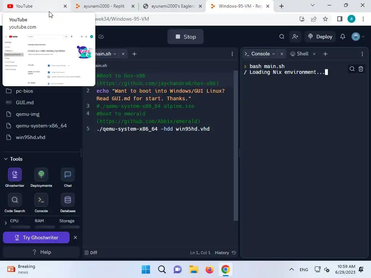Open Console tool in Tools panel

pos(41,203)
